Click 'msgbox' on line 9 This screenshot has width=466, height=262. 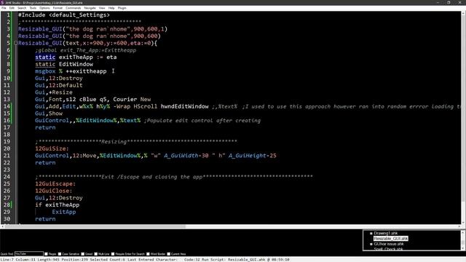point(45,71)
